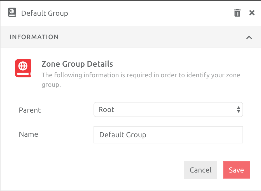Screen dimensions: 261x191
Task: Select Root in the Parent combo box
Action: tap(168, 110)
